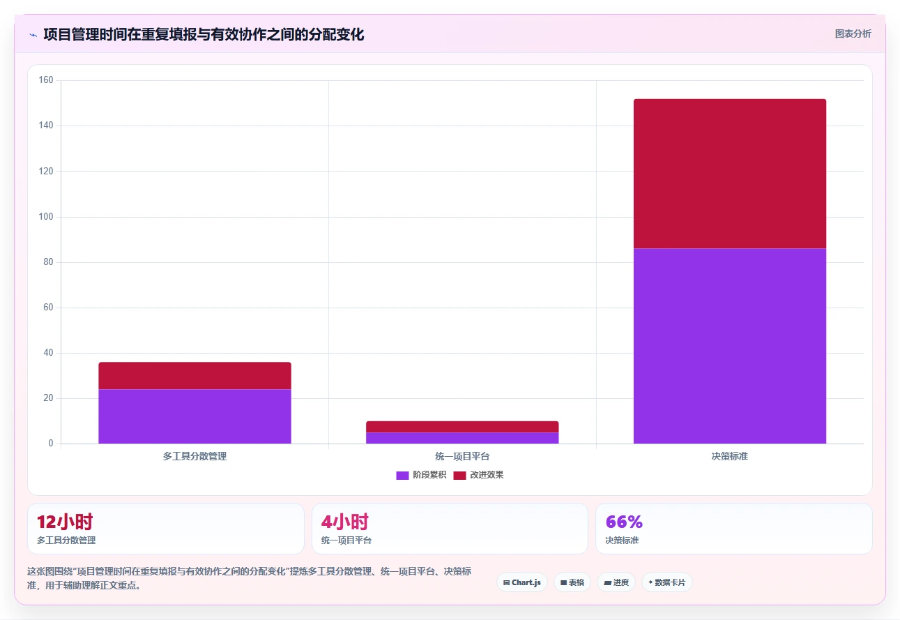Click the purple segment of 多工具分散管理 bar
The height and width of the screenshot is (620, 900).
point(195,416)
